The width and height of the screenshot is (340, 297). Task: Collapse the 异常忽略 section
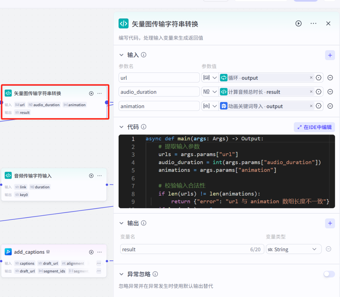(x=122, y=274)
